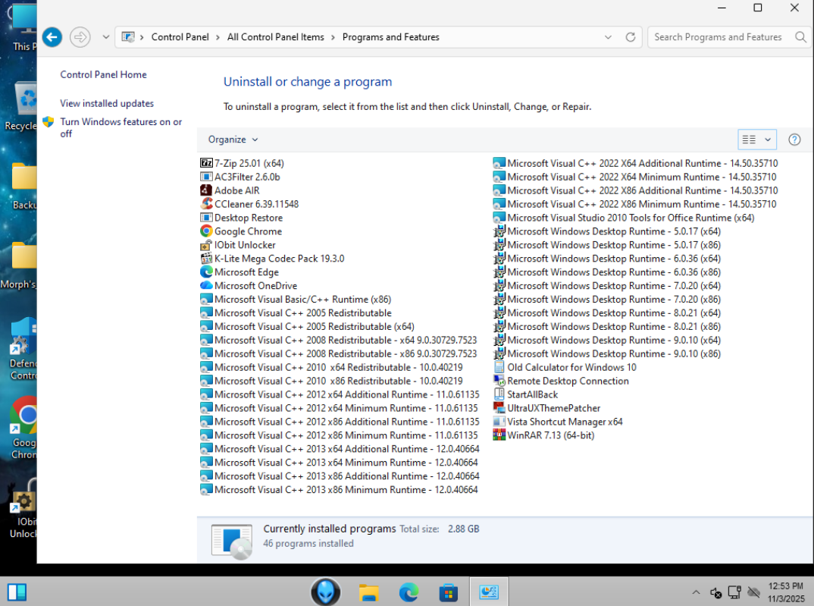Select Microsoft Visual C++ 2005 Redistributable (x64)
The image size is (814, 606).
[307, 327]
